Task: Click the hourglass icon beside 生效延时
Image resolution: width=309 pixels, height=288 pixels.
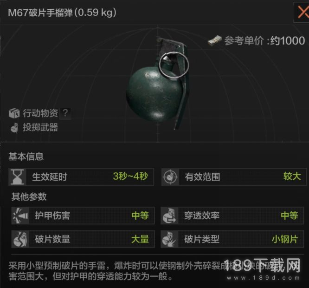Action: (17, 177)
